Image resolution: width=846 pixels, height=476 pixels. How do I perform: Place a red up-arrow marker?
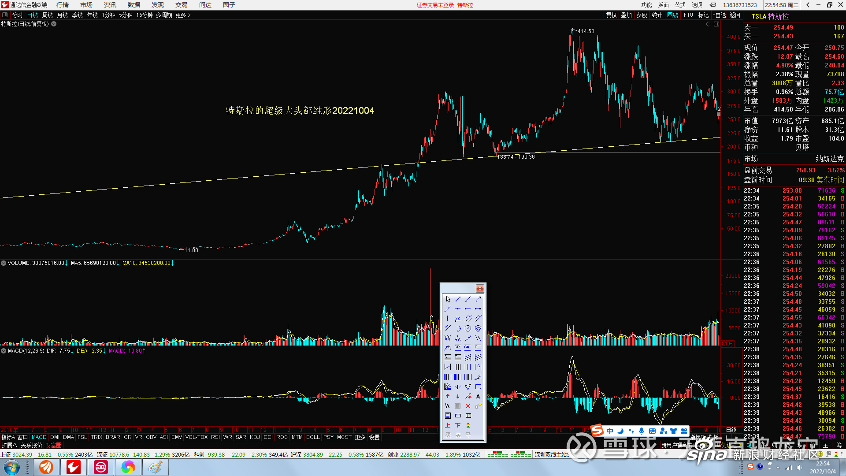pyautogui.click(x=448, y=396)
